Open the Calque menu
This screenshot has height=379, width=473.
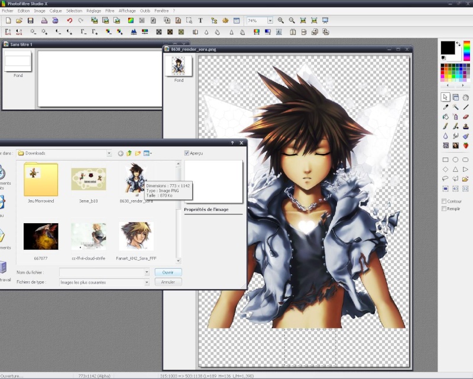[56, 11]
